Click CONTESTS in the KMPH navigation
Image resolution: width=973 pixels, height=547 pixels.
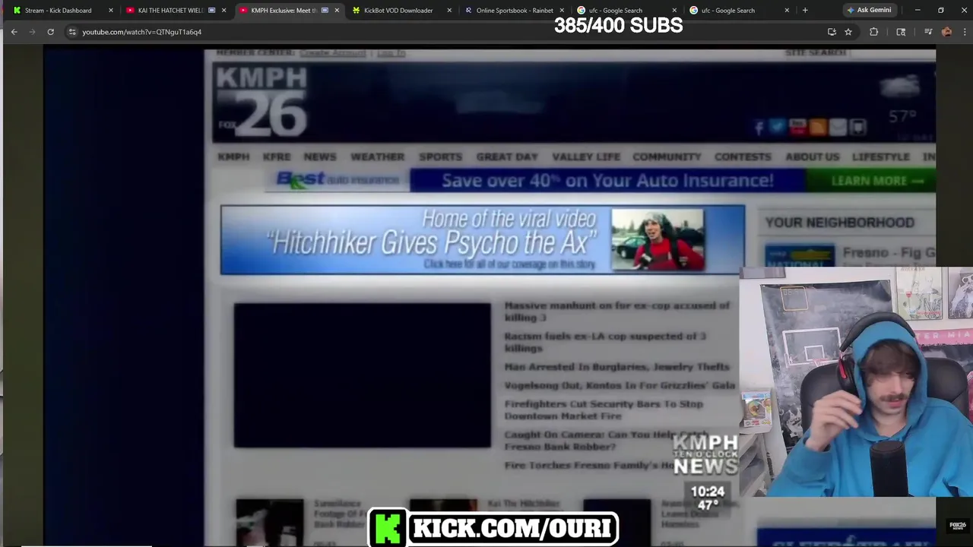743,157
